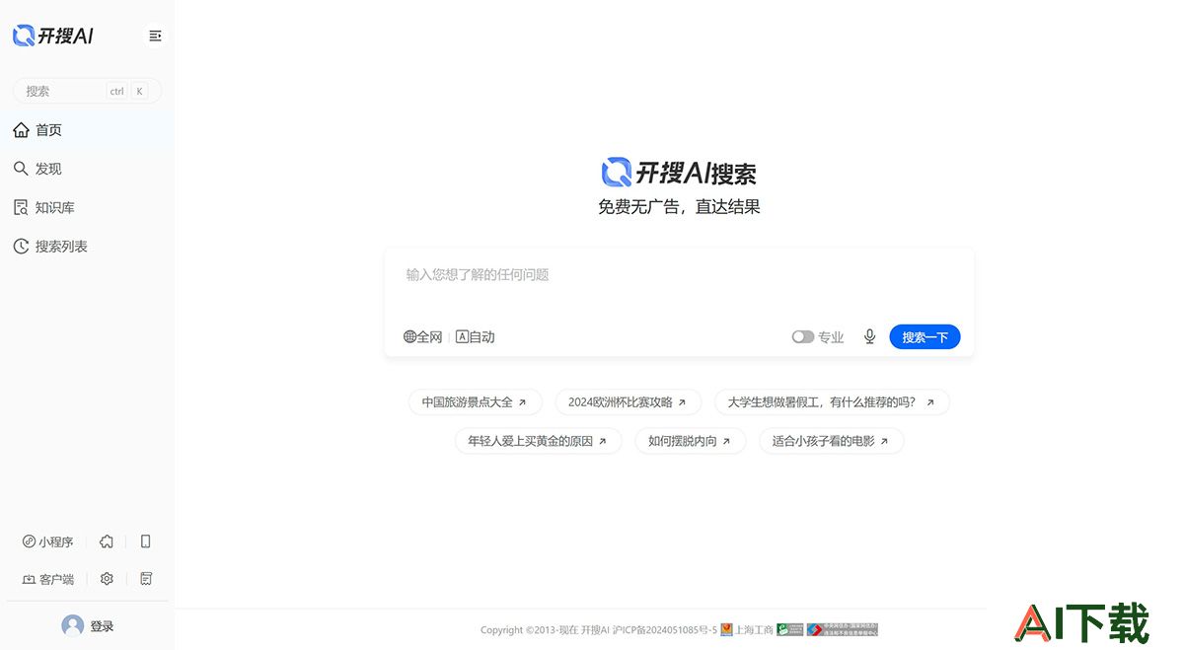The image size is (1184, 650).
Task: Start voice input with microphone icon
Action: [x=869, y=337]
